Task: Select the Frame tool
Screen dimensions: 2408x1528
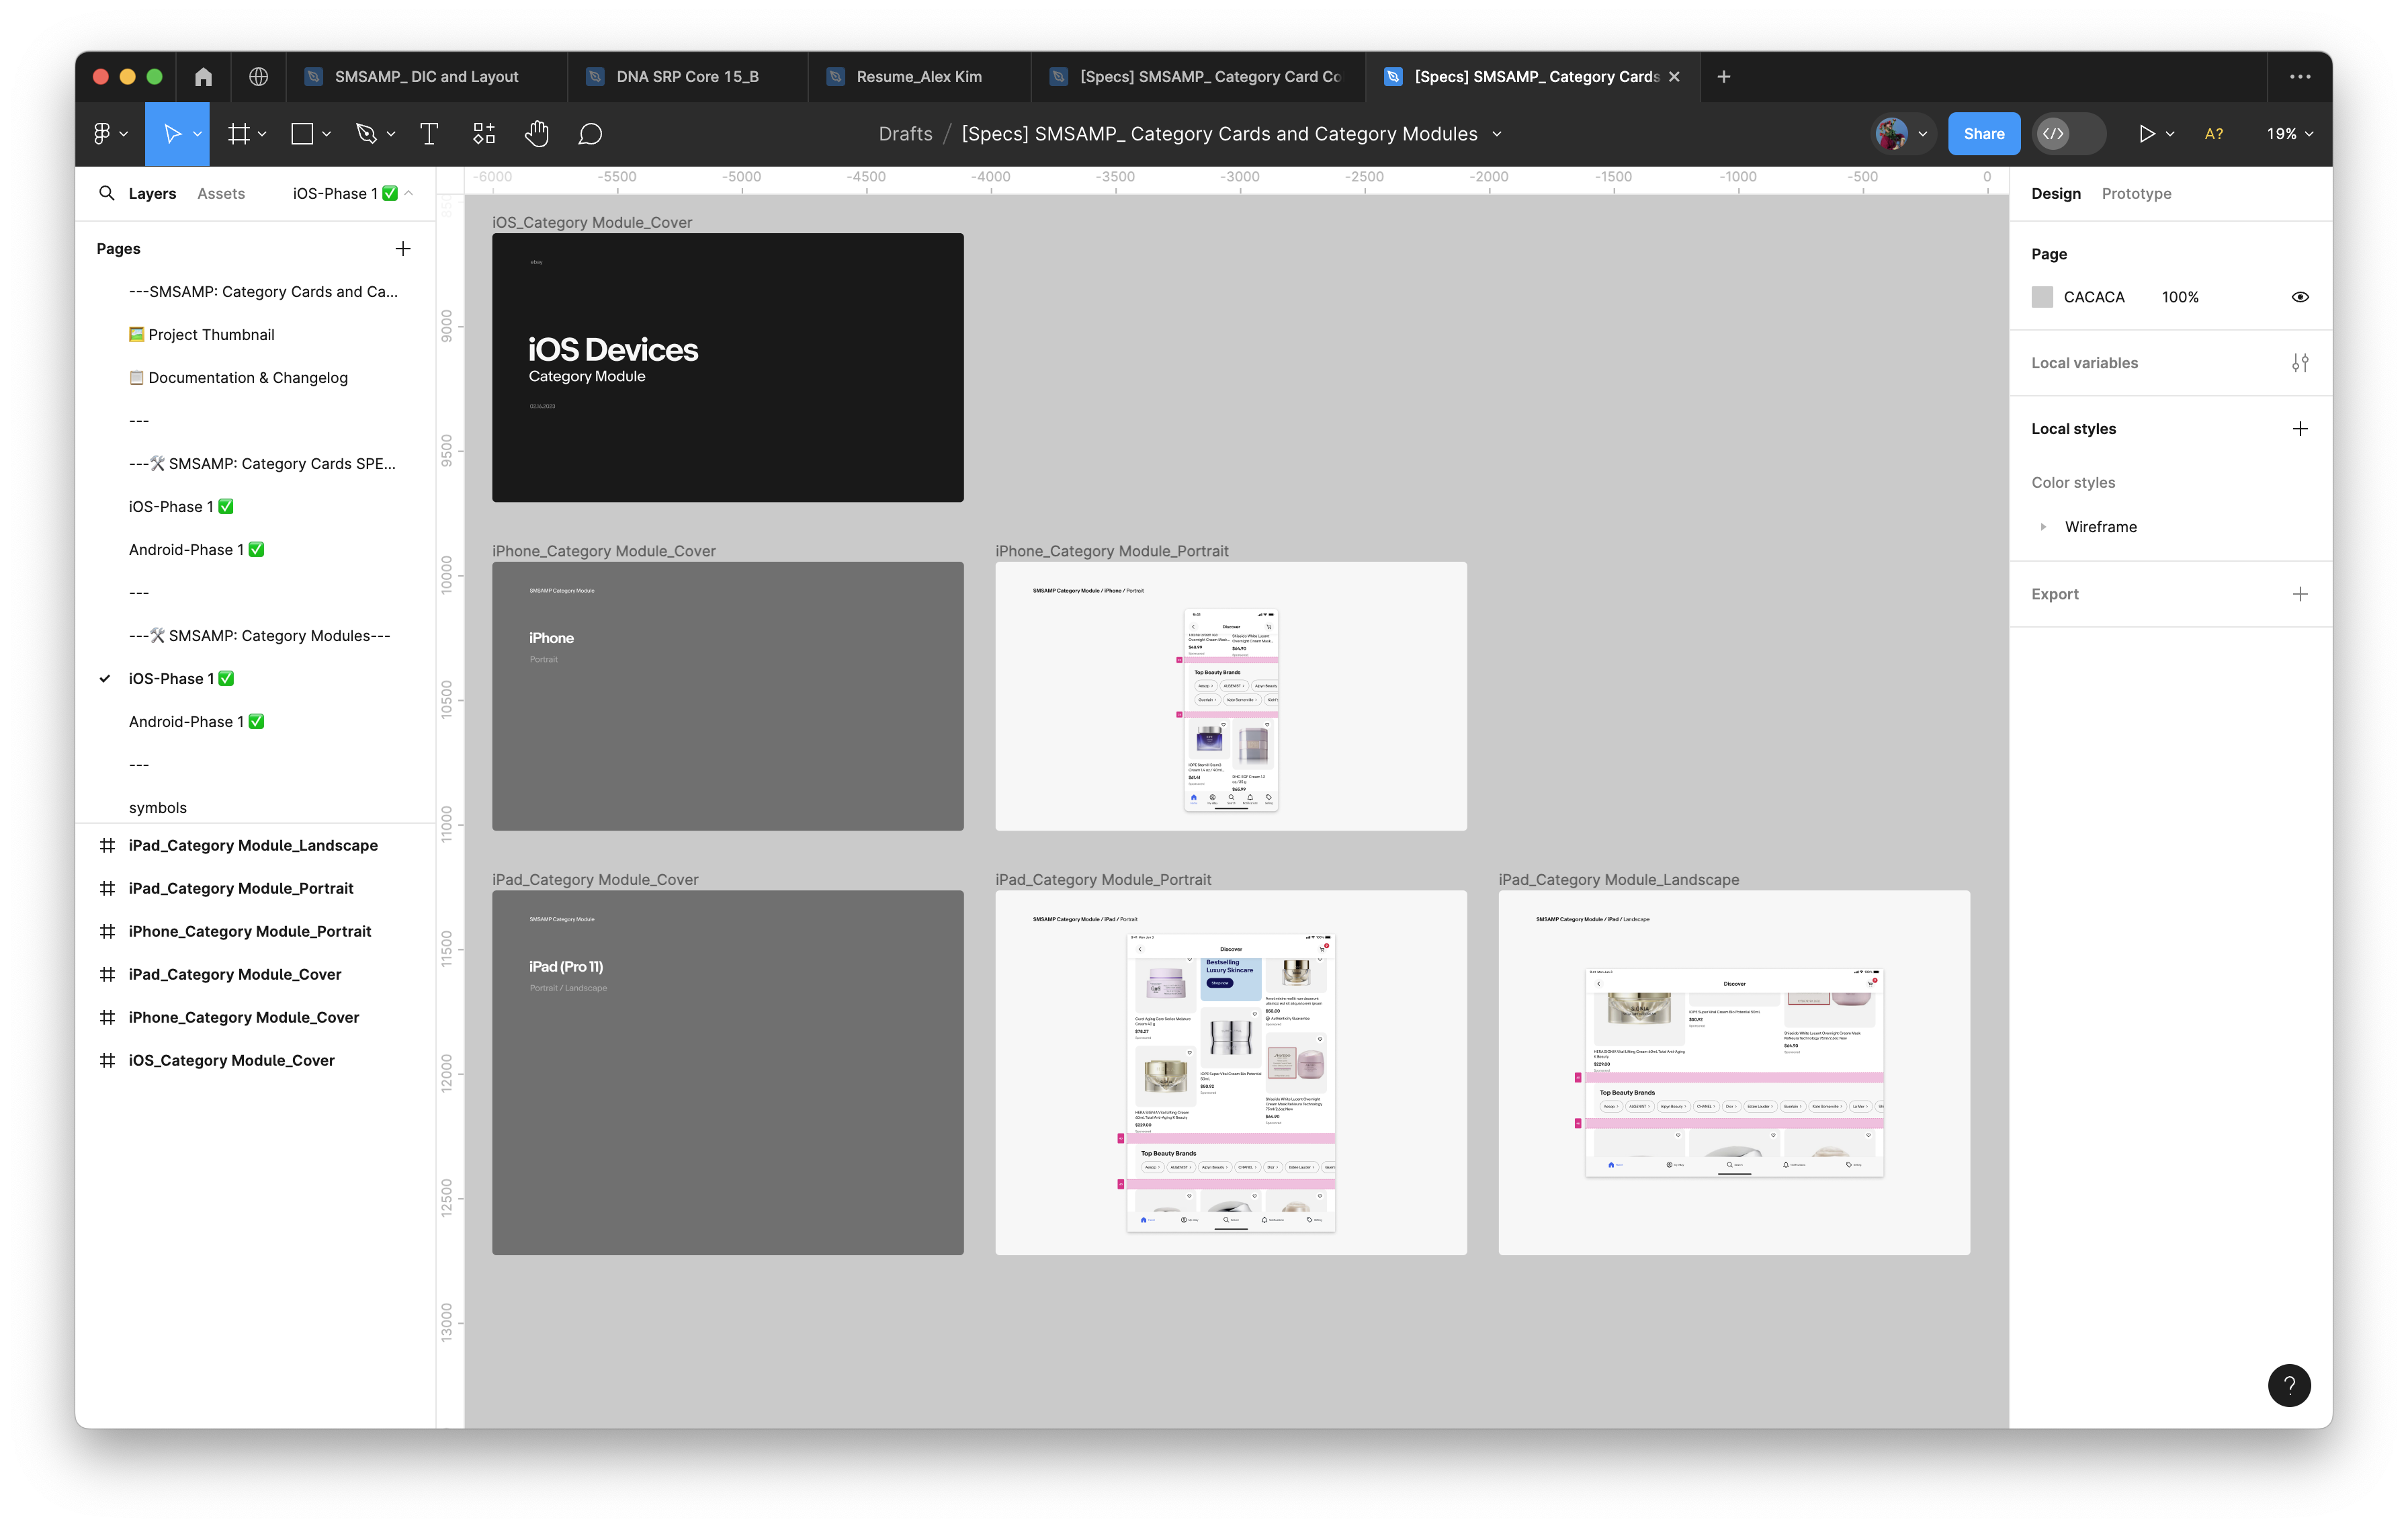Action: (x=238, y=133)
